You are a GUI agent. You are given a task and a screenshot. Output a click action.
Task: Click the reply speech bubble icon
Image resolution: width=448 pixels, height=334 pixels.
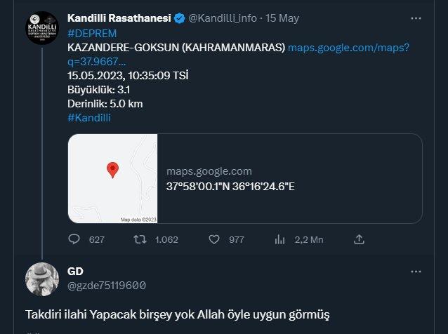coord(74,239)
